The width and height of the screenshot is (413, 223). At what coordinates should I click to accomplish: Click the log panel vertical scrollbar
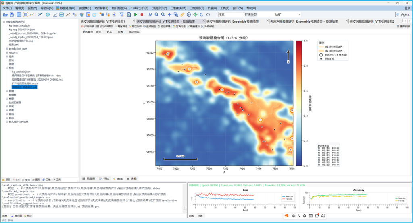pyautogui.click(x=184, y=208)
